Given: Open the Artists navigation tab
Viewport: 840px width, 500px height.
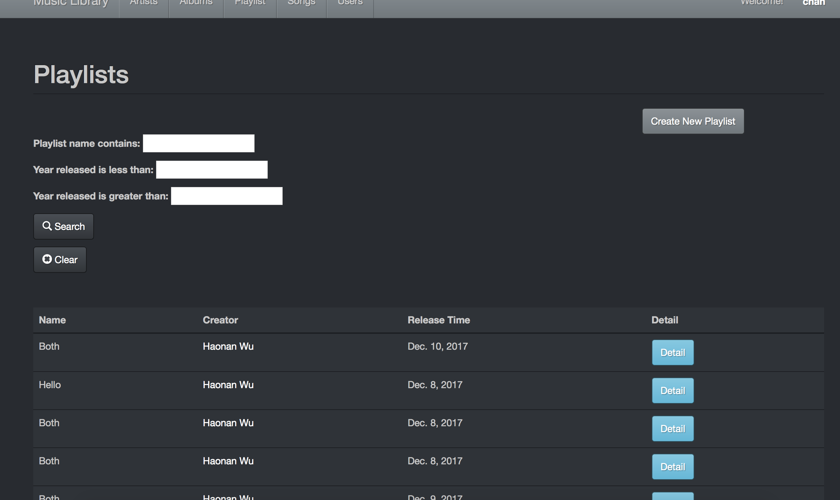Looking at the screenshot, I should (144, 3).
